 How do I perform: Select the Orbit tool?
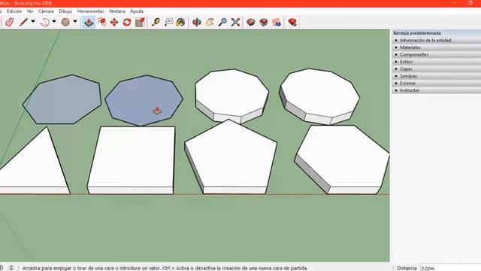coord(197,22)
